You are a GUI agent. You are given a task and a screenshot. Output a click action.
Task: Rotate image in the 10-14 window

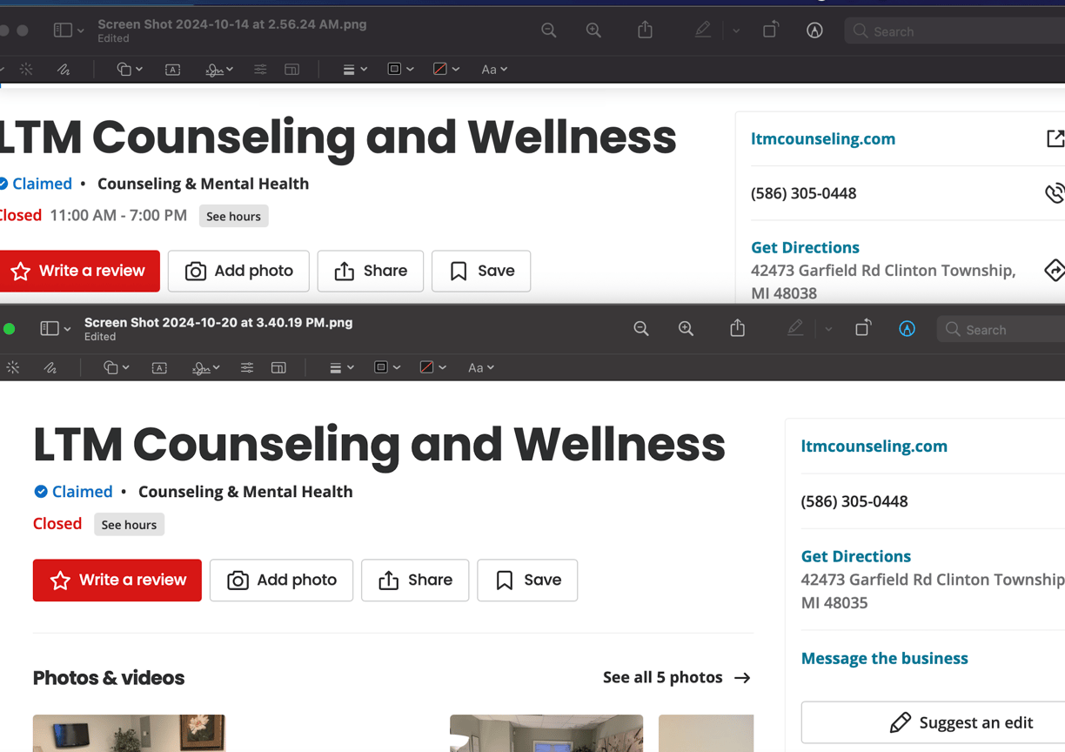tap(770, 30)
